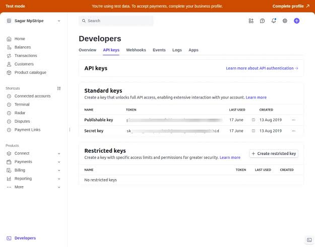Open the help question mark icon
Image resolution: width=315 pixels, height=247 pixels.
pos(262,21)
